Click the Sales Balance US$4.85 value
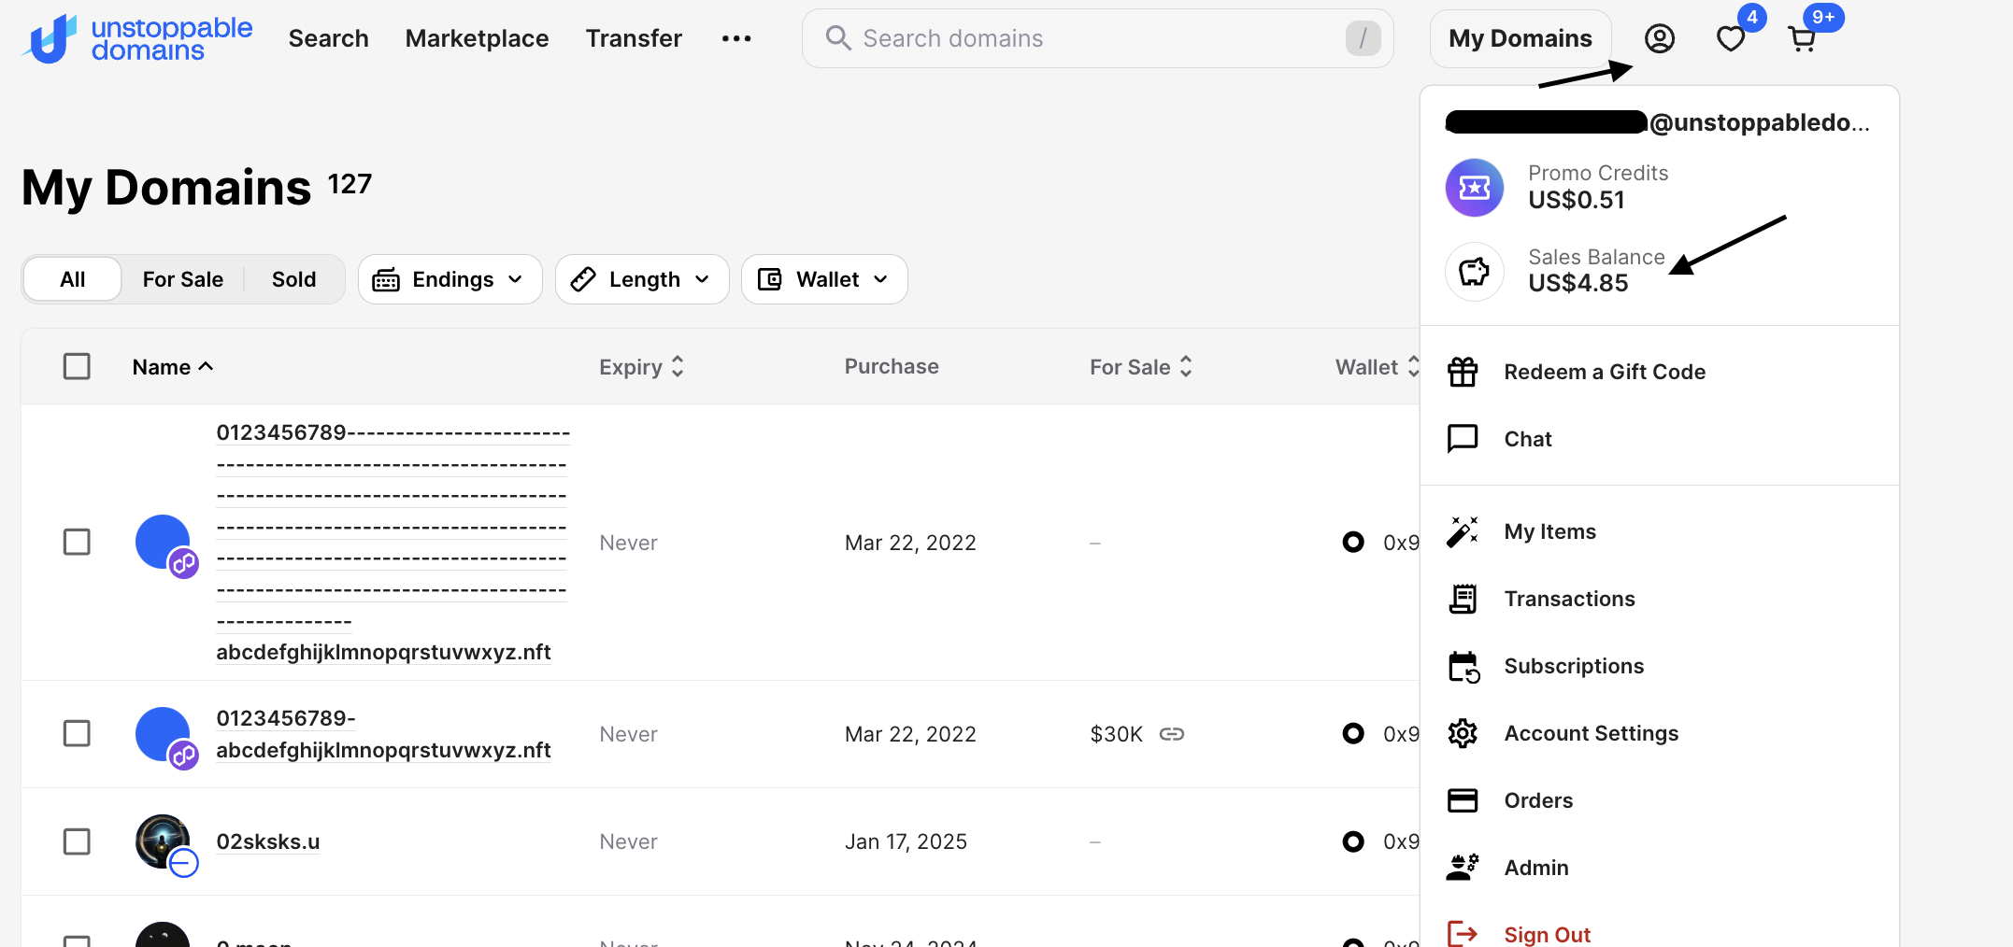 click(1578, 284)
